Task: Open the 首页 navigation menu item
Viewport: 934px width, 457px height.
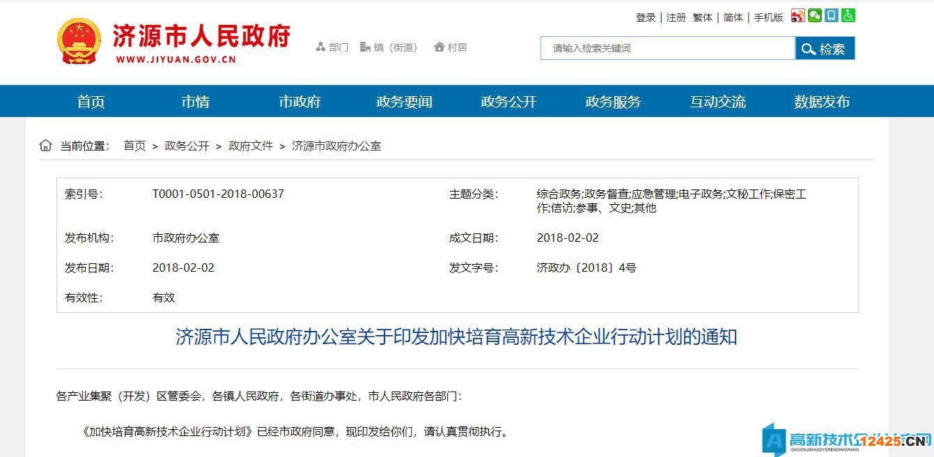Action: point(91,102)
